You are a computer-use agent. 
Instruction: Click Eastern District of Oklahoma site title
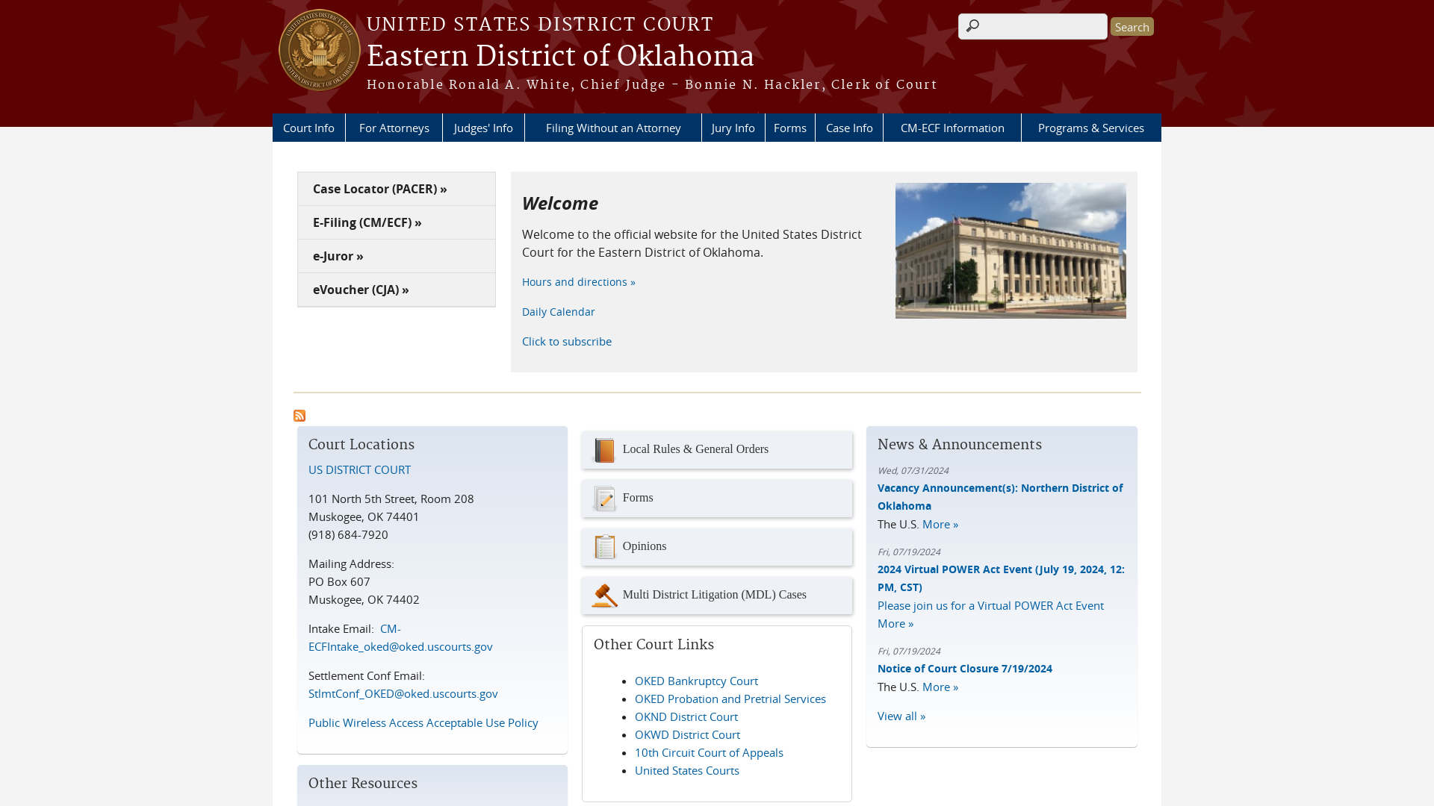click(x=560, y=56)
